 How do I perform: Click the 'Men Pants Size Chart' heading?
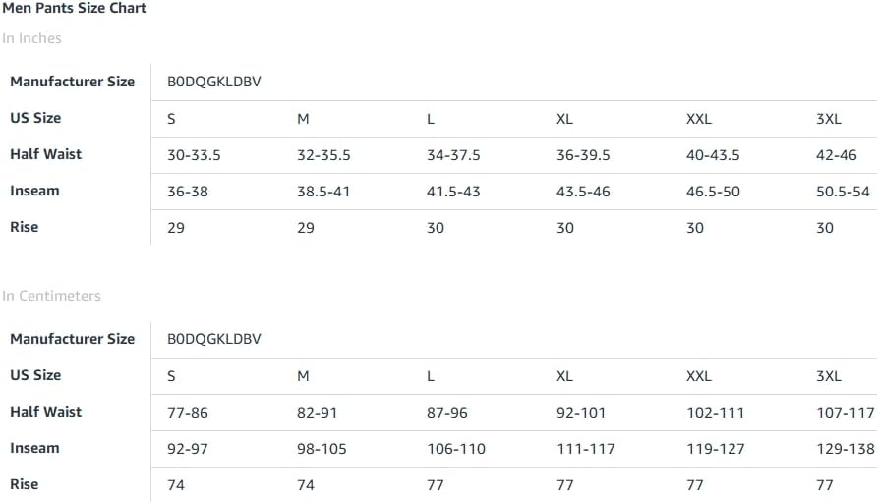pyautogui.click(x=75, y=8)
